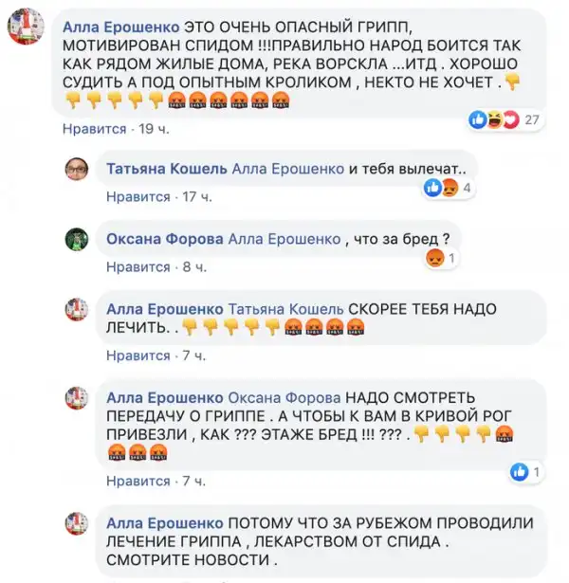Open Оксана Форова's green profile picture
This screenshot has width=569, height=583.
click(77, 239)
